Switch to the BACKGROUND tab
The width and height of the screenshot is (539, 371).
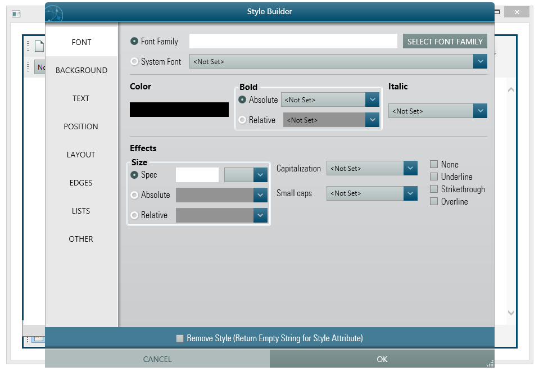81,70
